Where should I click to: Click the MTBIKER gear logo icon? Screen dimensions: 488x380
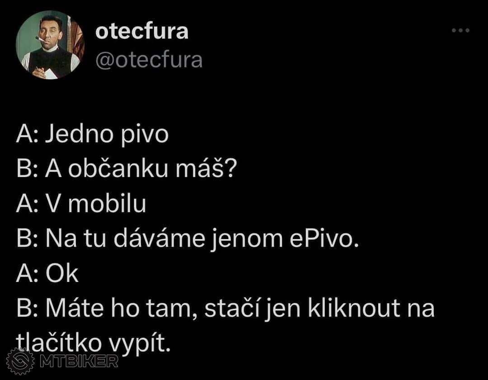20,361
